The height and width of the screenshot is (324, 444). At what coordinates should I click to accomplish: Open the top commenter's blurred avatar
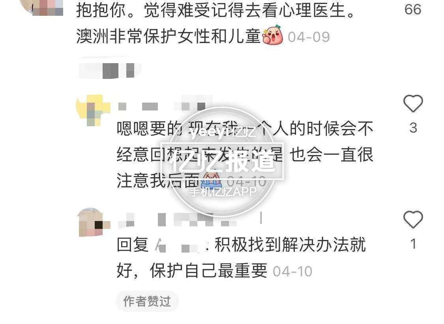(x=45, y=7)
